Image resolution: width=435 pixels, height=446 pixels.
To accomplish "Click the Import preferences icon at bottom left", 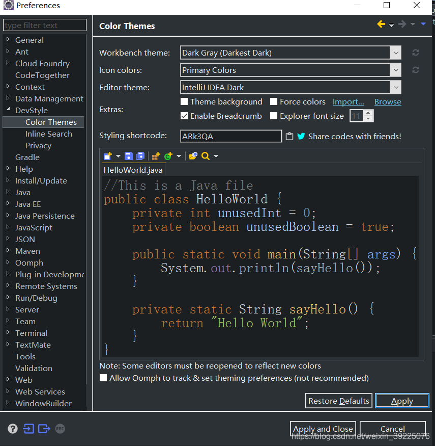I will tap(28, 428).
